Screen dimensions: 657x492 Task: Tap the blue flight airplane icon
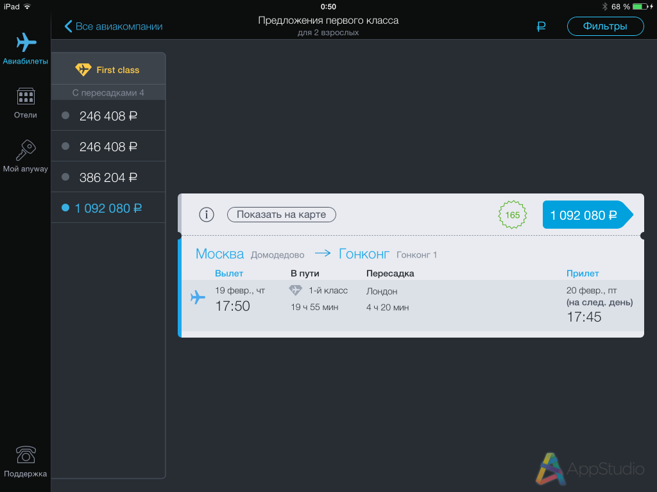point(198,297)
